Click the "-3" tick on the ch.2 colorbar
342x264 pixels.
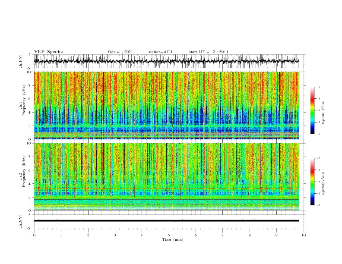(319, 158)
